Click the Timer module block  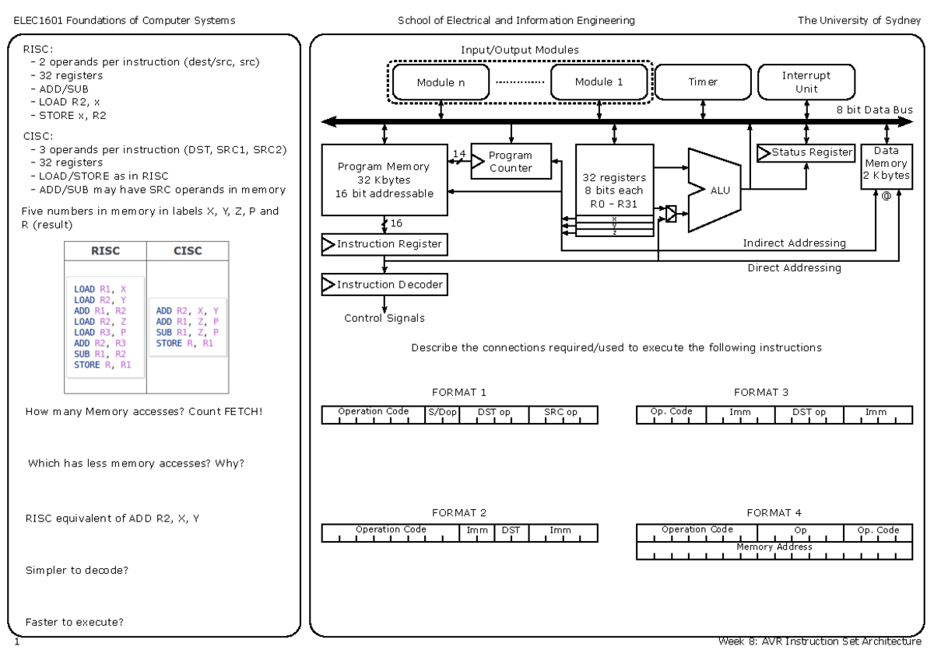[702, 82]
